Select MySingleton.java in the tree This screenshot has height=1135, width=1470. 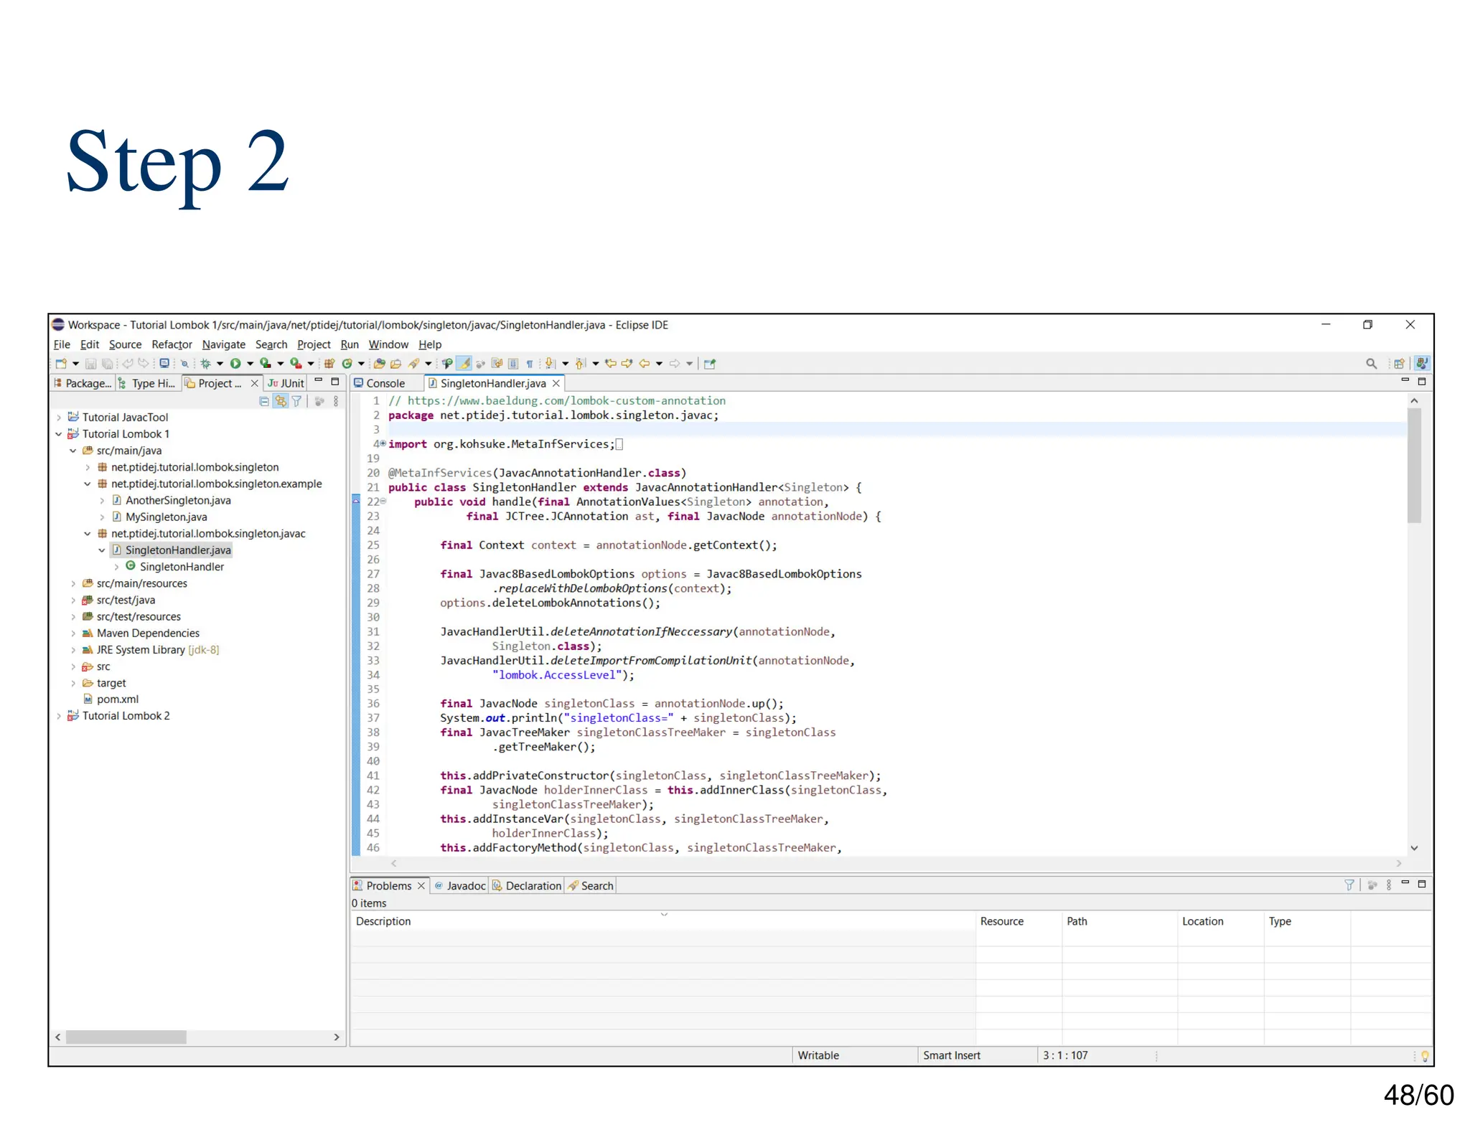[166, 517]
